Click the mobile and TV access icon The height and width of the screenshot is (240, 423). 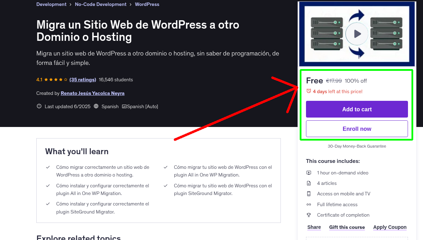pos(309,194)
